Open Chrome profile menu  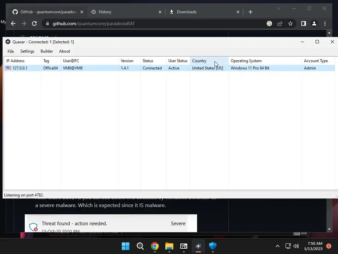tap(314, 23)
